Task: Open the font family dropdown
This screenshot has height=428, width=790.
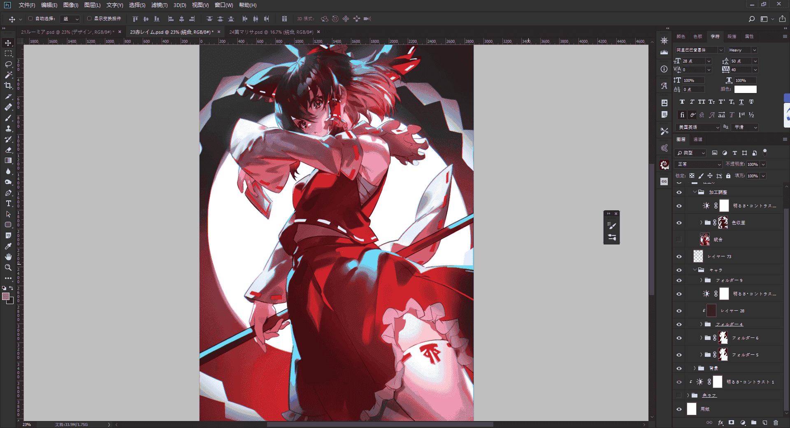Action: 720,50
